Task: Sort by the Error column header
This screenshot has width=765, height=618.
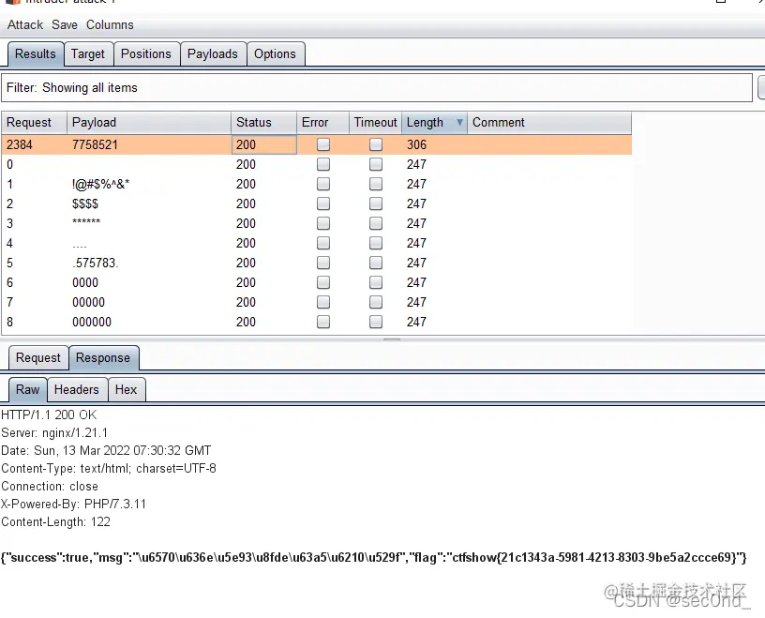Action: pos(323,123)
